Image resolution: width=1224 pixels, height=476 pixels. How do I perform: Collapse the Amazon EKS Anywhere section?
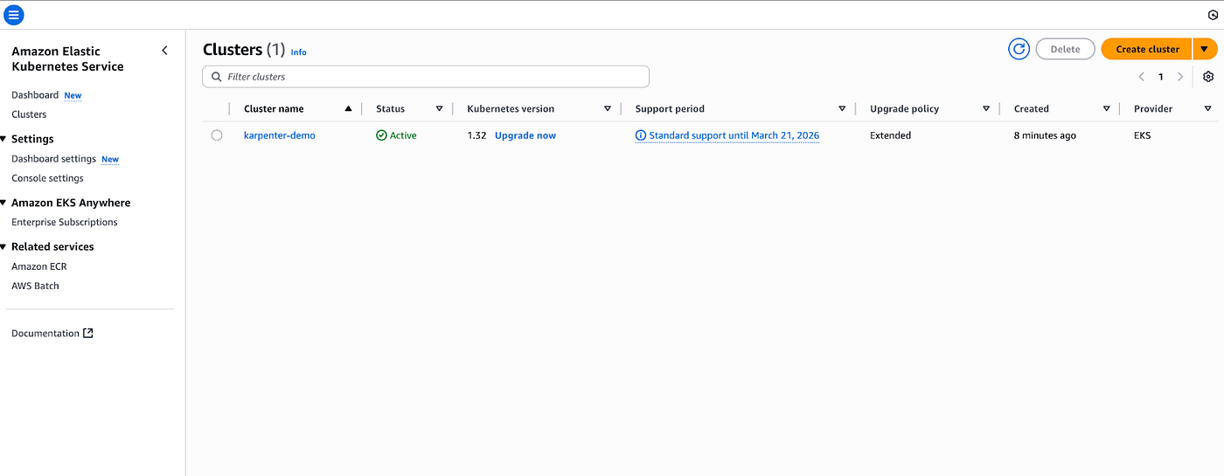3,203
